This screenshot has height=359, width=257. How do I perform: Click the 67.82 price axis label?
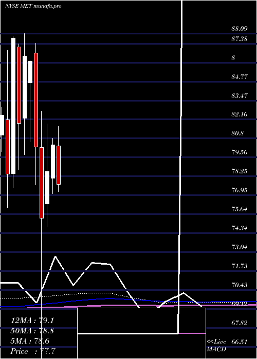tap(240, 323)
